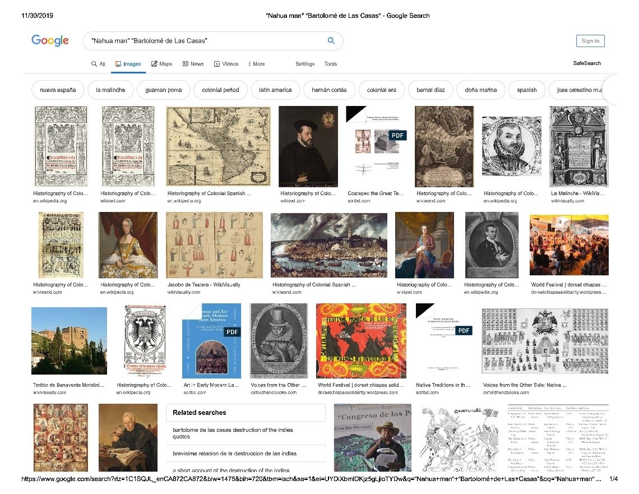Open the Jacobo de Testera pictographic manuscript thumbnail
The height and width of the screenshot is (494, 639).
point(214,245)
